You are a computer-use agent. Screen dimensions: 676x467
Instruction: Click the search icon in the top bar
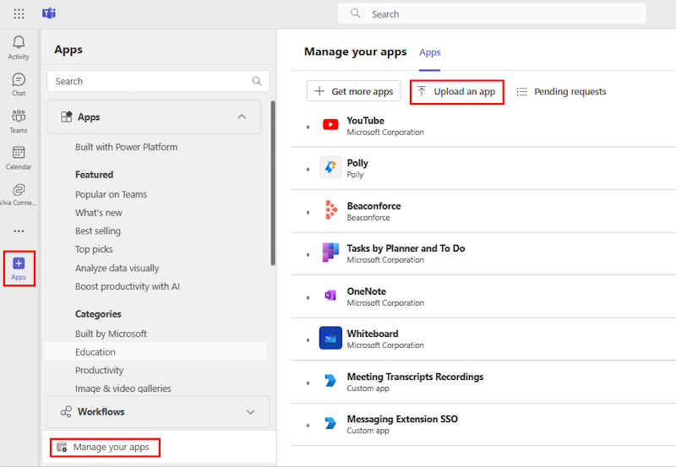coord(355,14)
